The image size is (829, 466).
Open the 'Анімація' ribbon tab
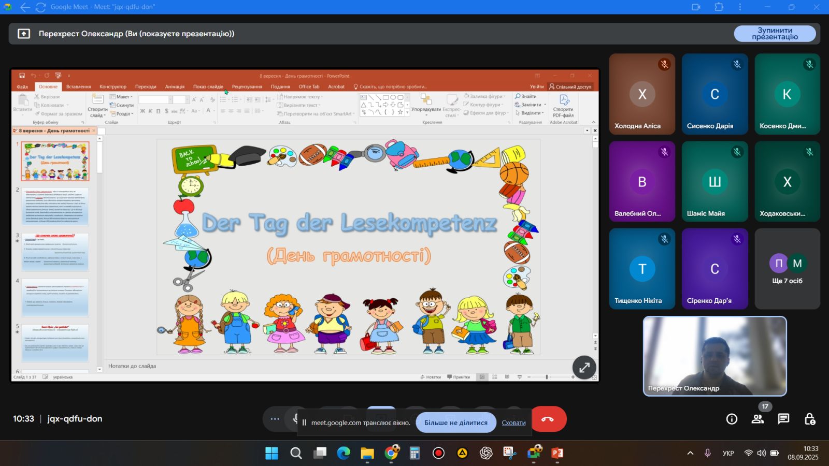(x=175, y=86)
